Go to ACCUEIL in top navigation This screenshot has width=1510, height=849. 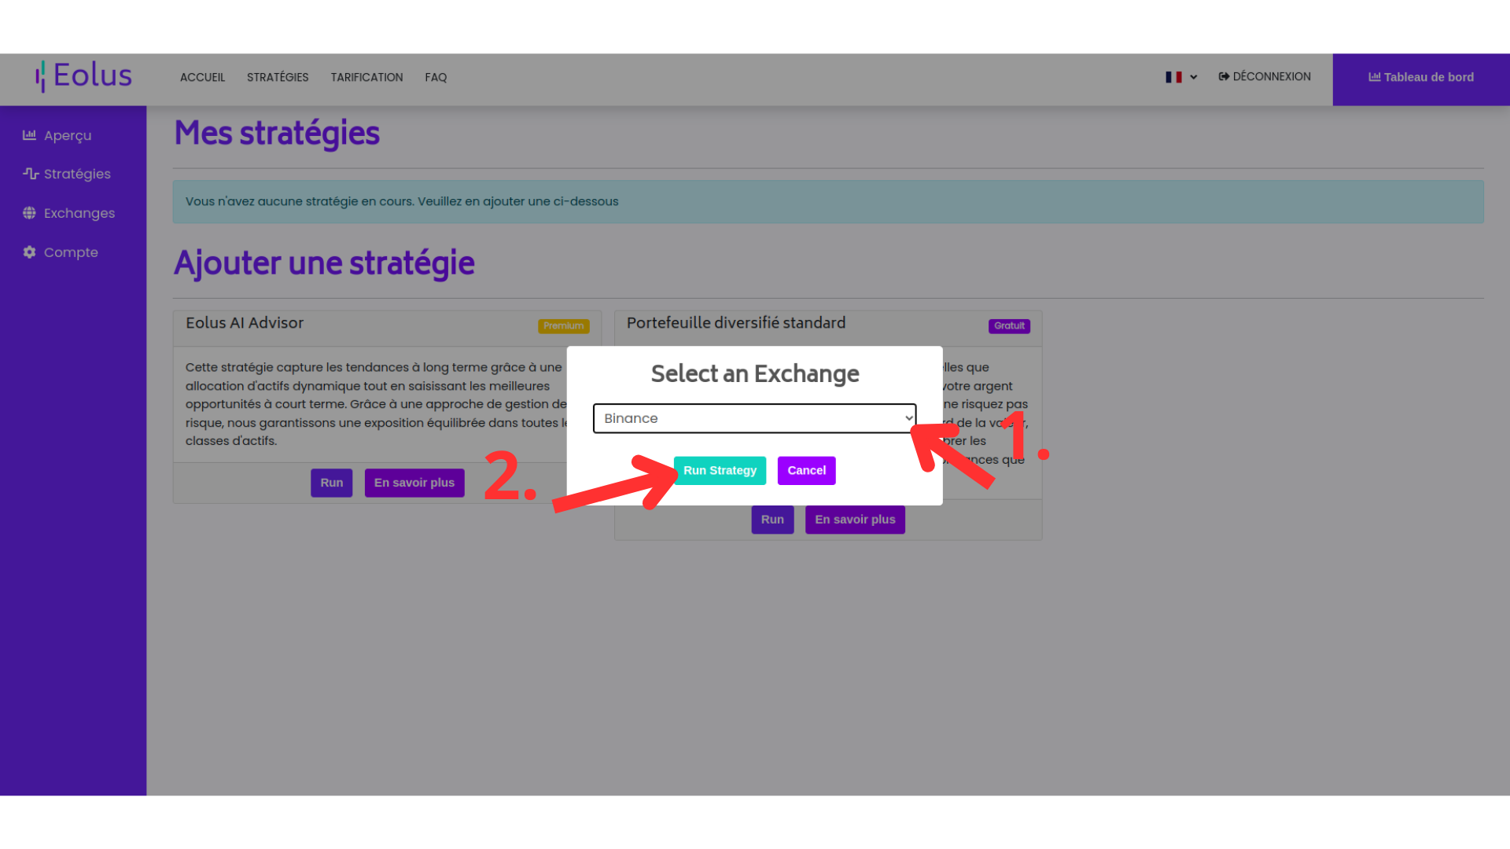point(202,77)
